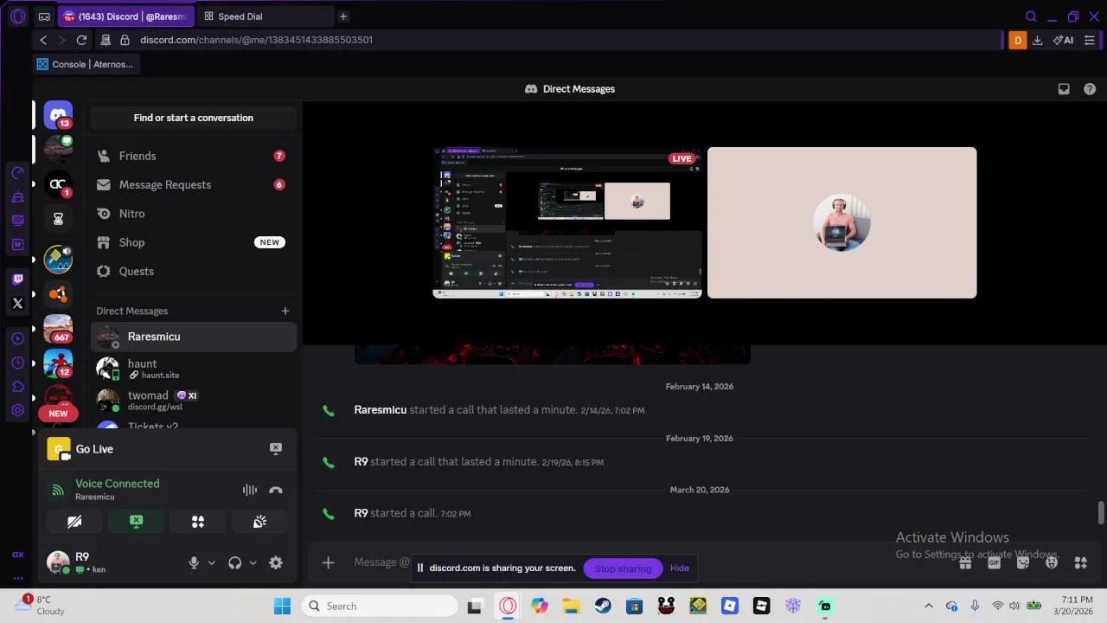Click the chat scrollbar thumb

pos(1101,512)
